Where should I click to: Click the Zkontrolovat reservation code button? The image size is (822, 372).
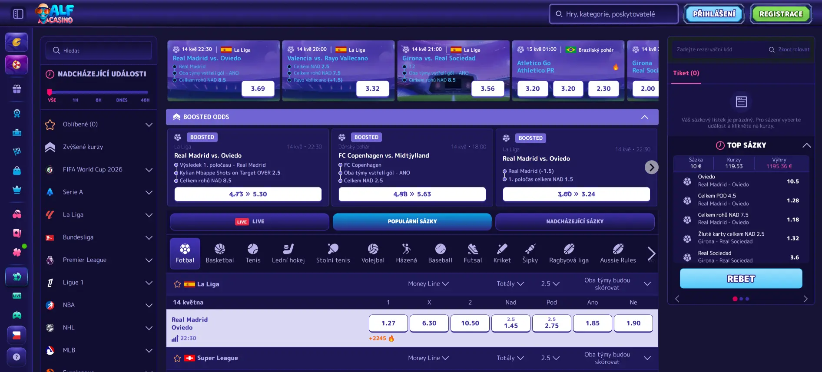tap(789, 49)
